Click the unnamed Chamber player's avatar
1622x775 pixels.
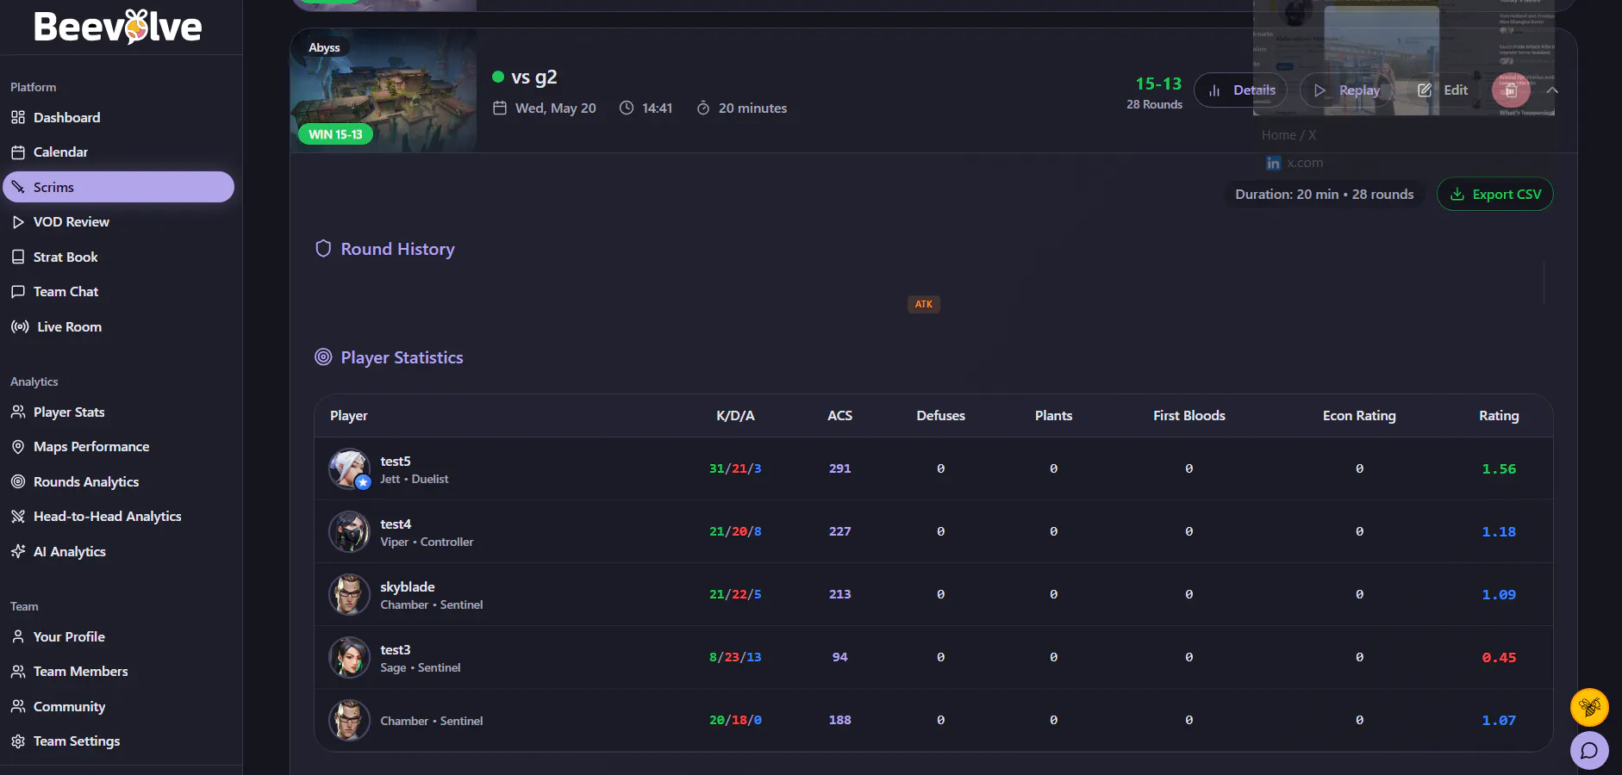[349, 720]
